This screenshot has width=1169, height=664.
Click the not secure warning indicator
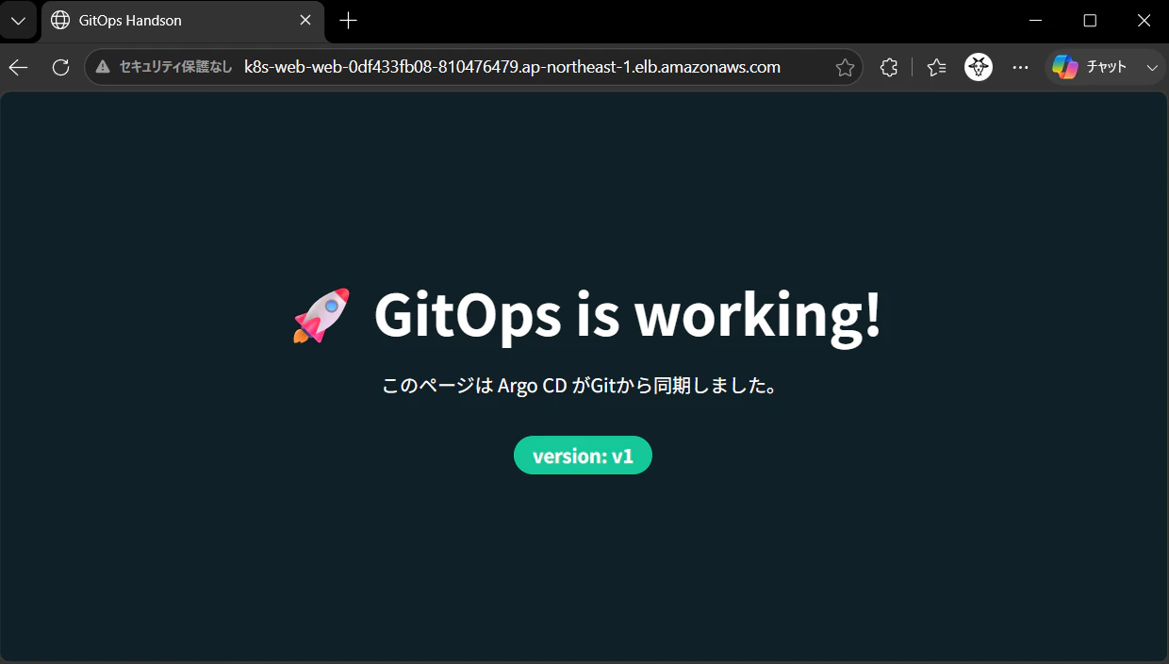click(164, 67)
